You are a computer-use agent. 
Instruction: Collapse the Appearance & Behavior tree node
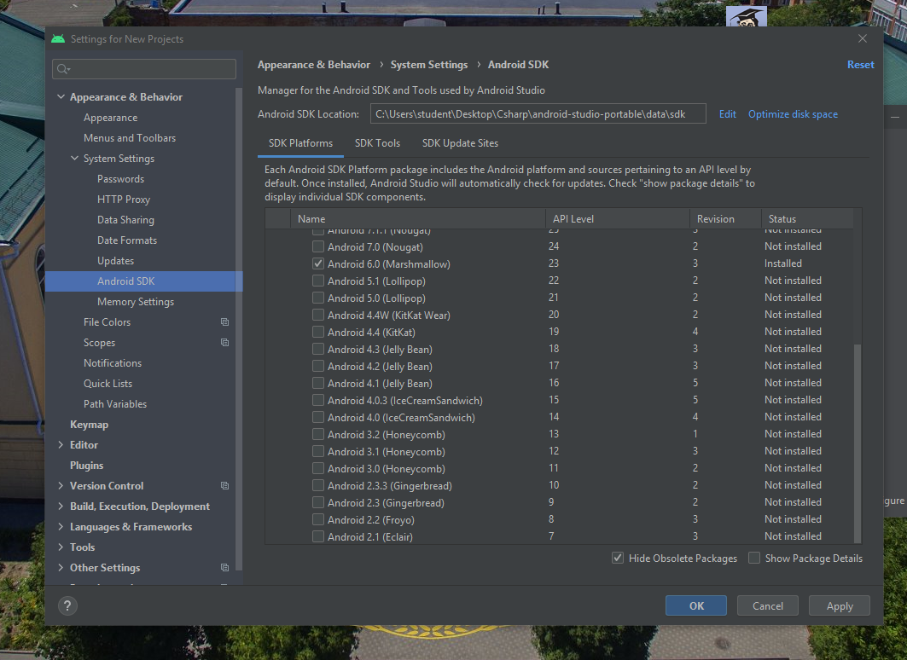(61, 96)
